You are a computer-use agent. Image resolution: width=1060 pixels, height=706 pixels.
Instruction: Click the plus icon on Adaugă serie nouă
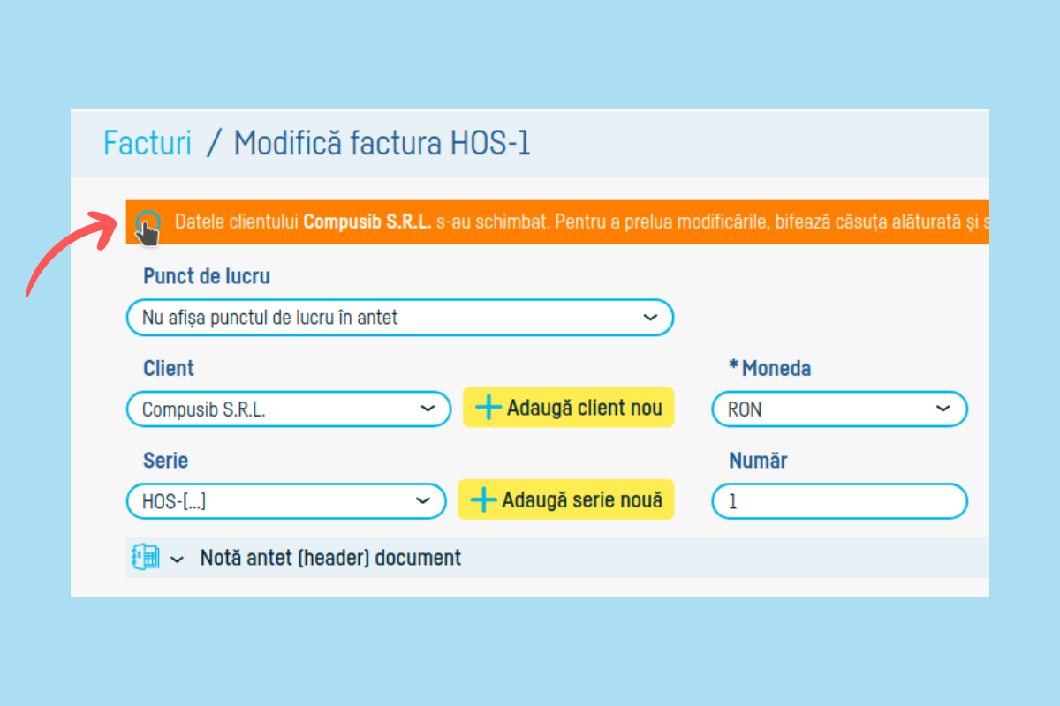483,499
